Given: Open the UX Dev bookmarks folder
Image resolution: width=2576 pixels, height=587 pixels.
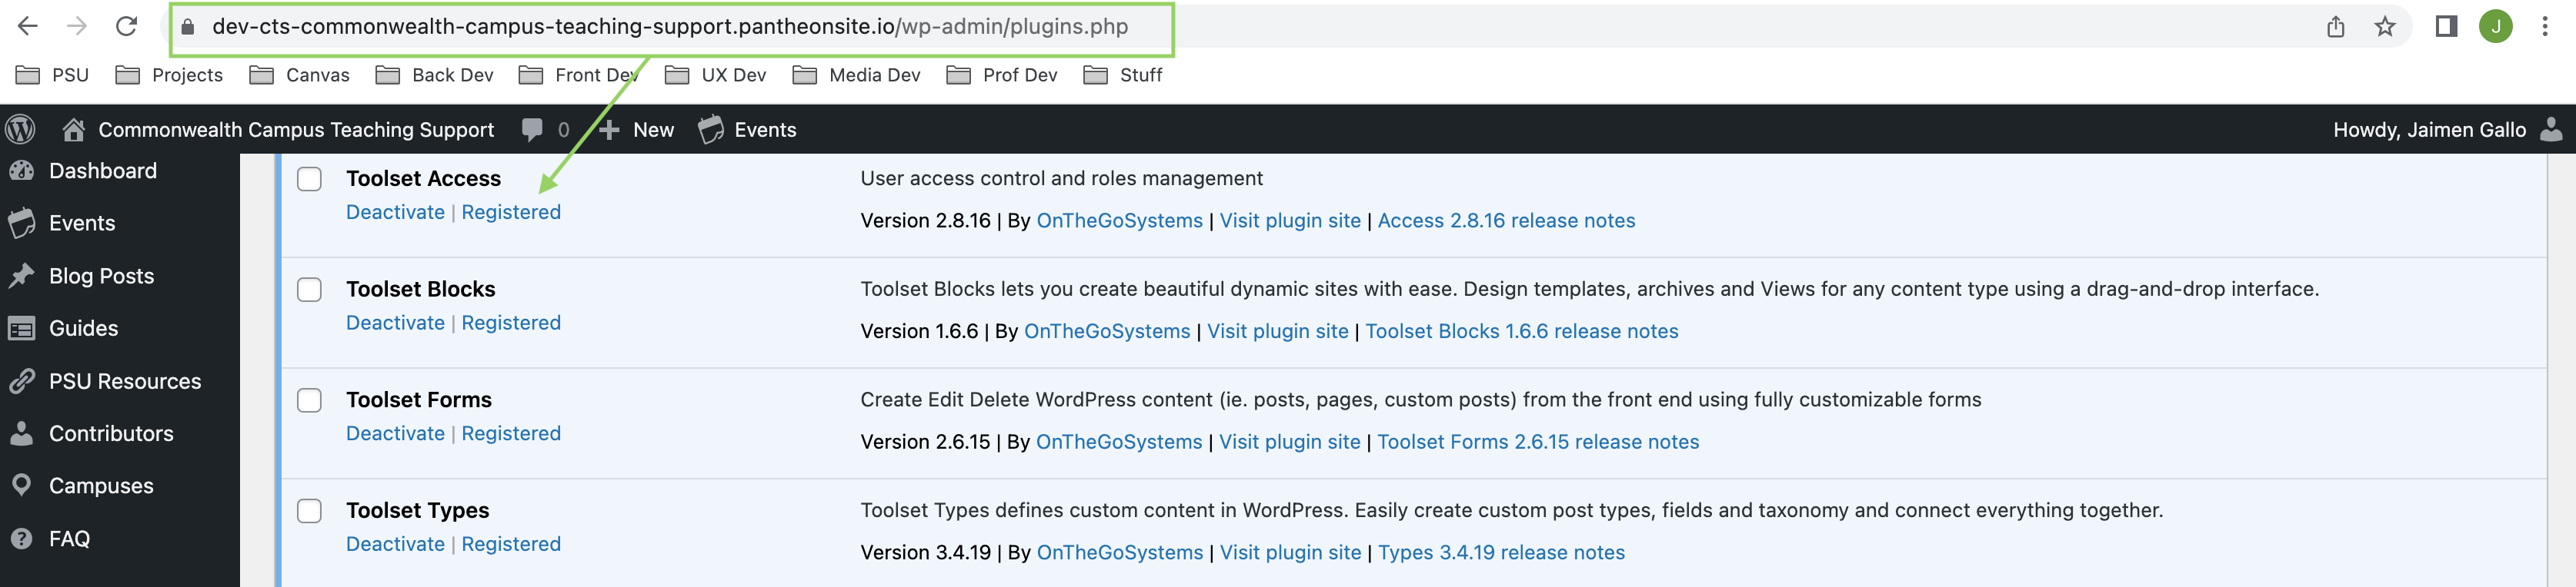Looking at the screenshot, I should [x=715, y=75].
